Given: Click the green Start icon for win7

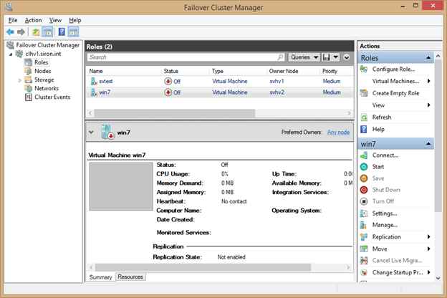Looking at the screenshot, I should (364, 166).
